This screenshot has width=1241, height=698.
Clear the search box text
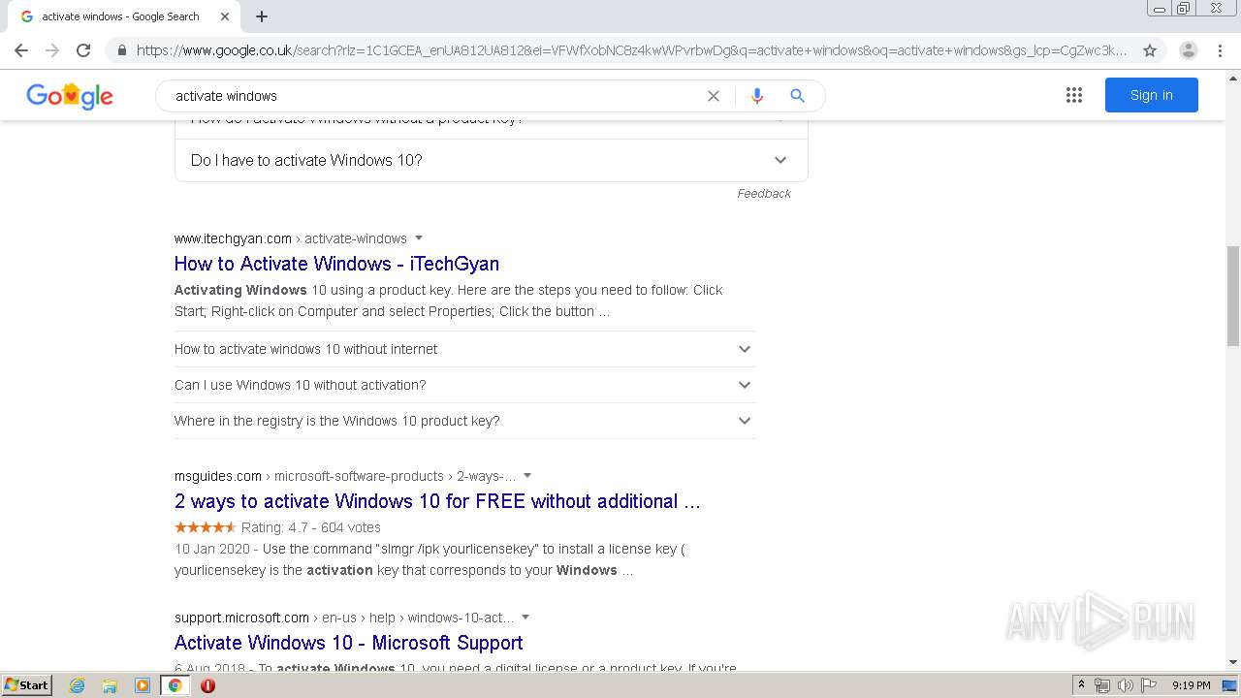(714, 96)
